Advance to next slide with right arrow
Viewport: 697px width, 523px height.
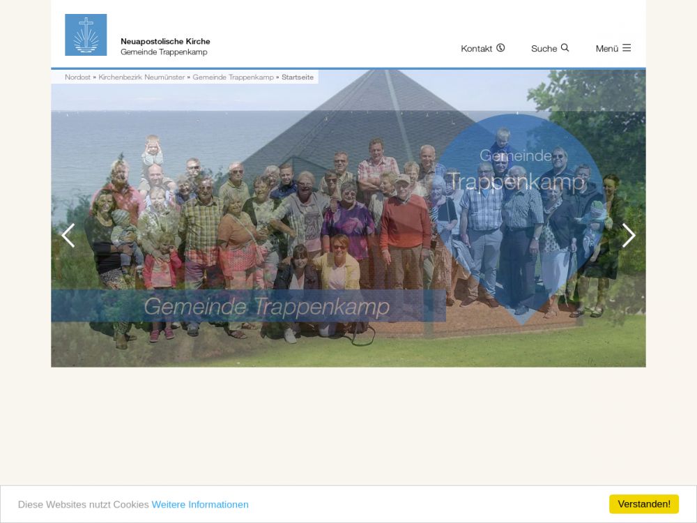(629, 236)
